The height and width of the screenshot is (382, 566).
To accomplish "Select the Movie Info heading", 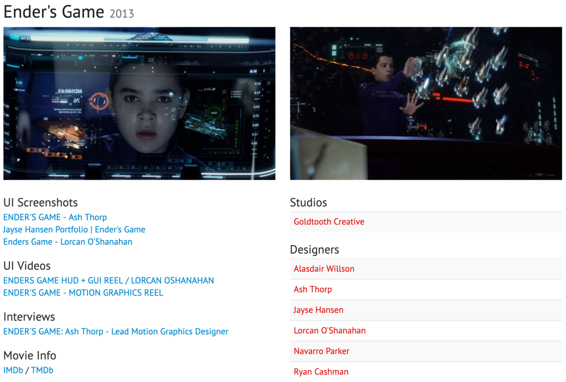I will click(x=30, y=356).
